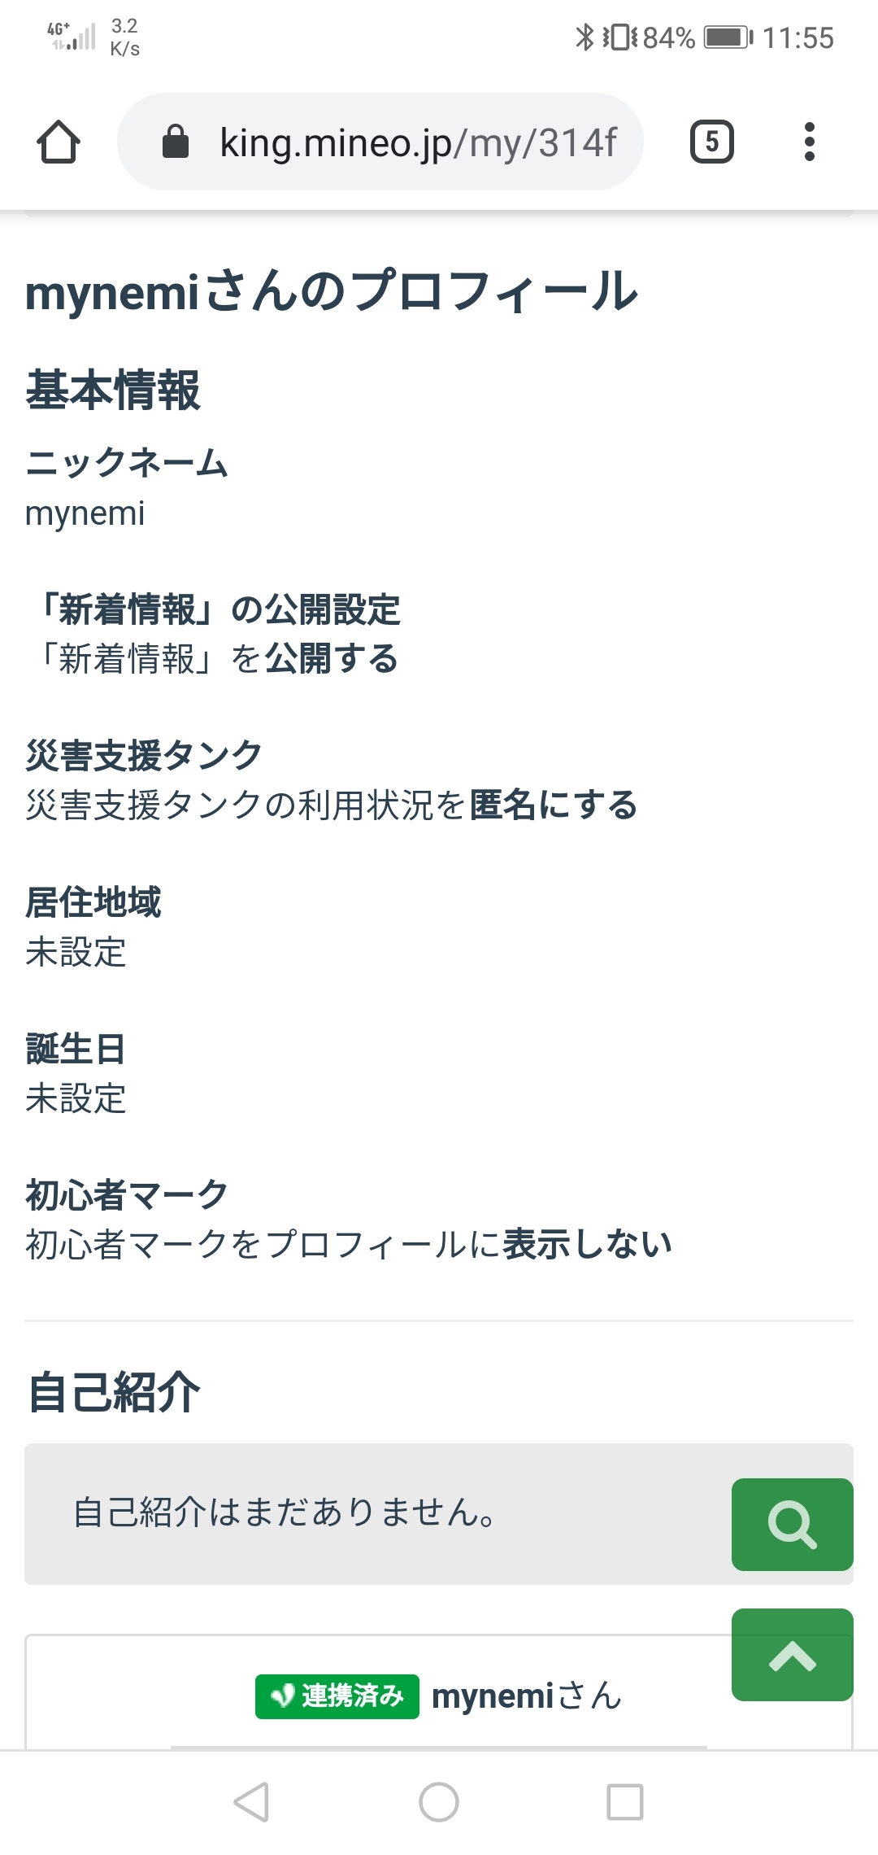Image resolution: width=878 pixels, height=1855 pixels.
Task: Tap the green search magnifier button
Action: [792, 1524]
